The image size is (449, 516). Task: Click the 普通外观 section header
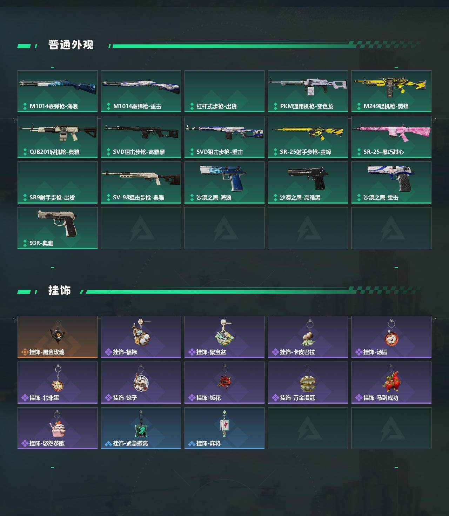[71, 45]
